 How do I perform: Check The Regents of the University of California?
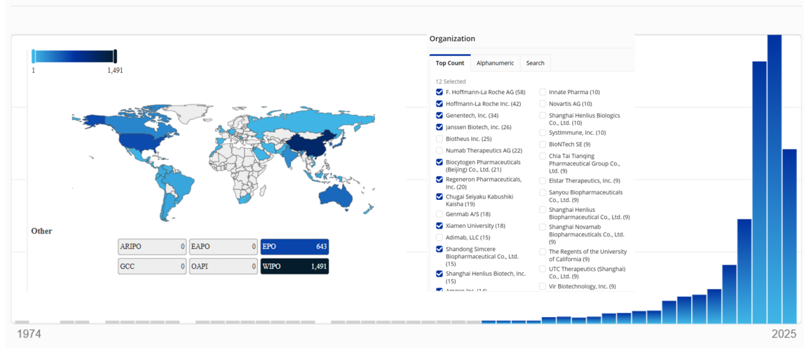pos(543,252)
